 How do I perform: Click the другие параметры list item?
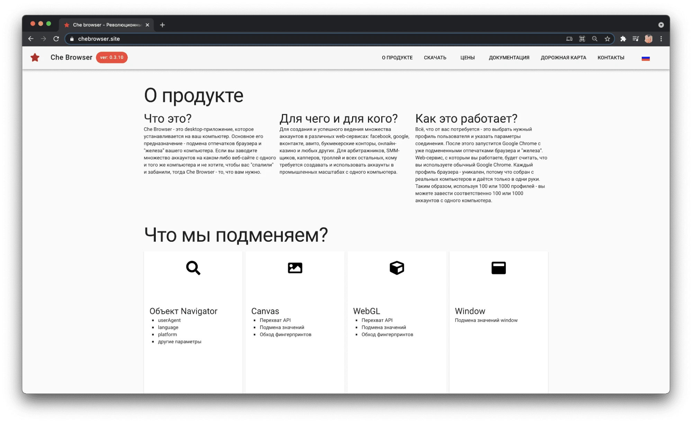tap(180, 342)
